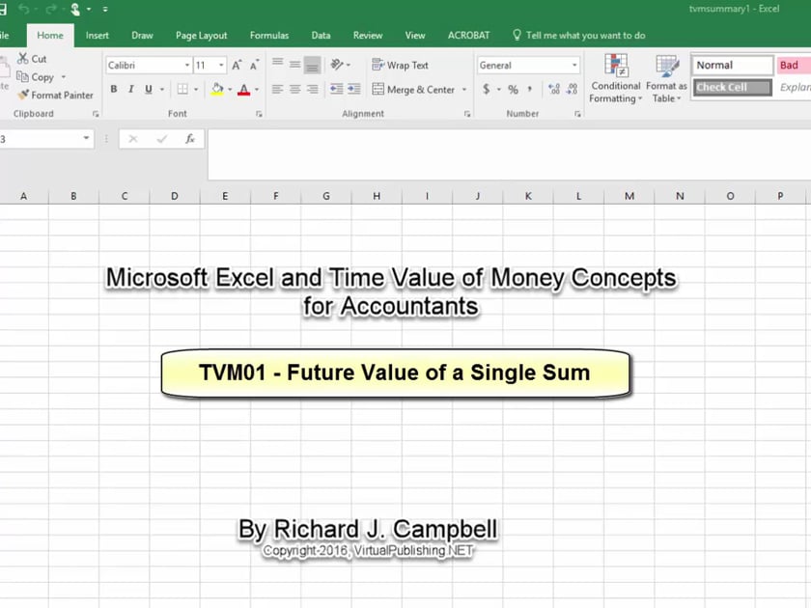
Task: Select Middle Align icon
Action: pos(294,64)
